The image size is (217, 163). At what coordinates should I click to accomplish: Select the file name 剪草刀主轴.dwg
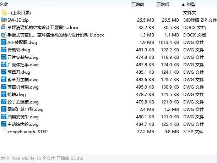pos(23,80)
